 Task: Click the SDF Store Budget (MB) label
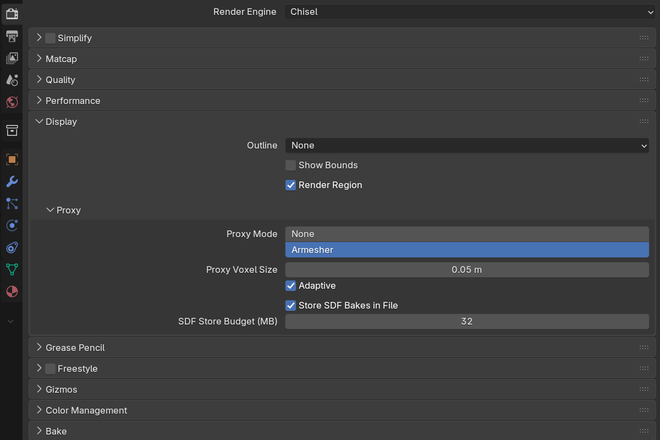point(228,321)
